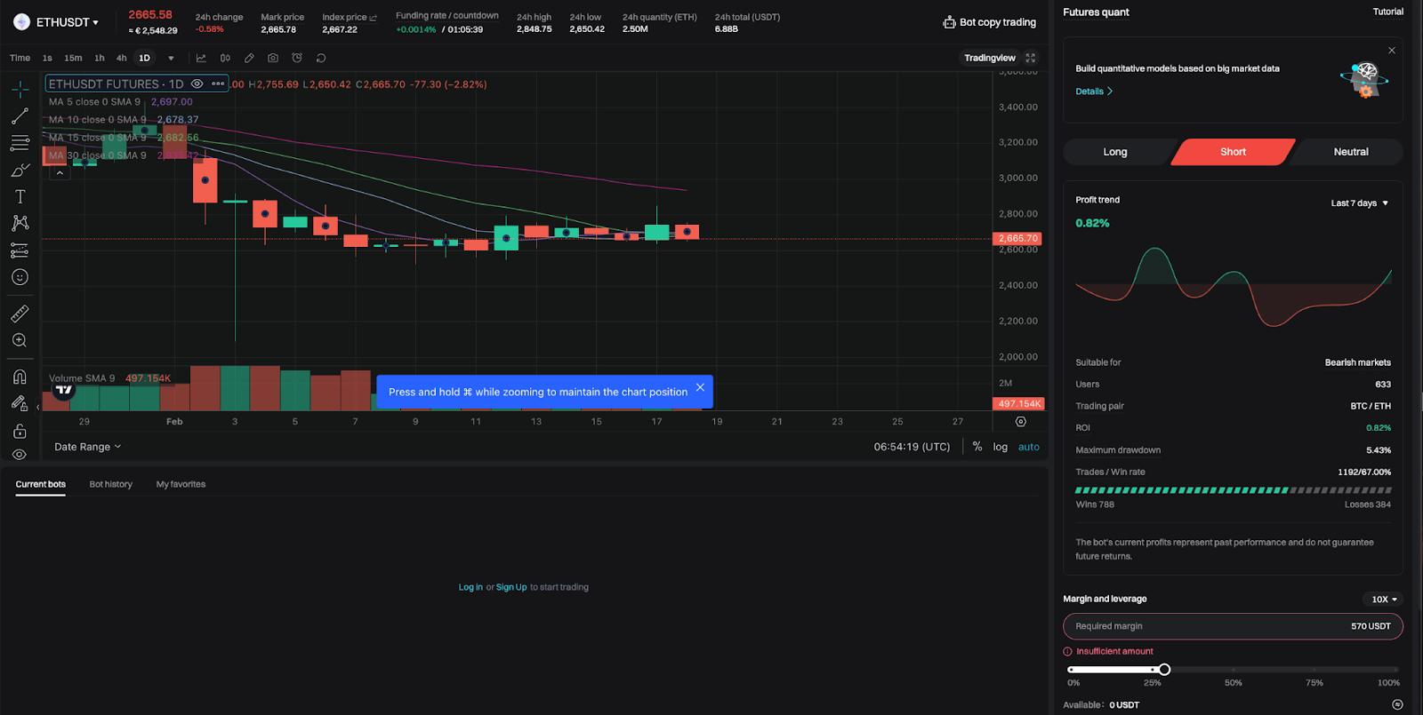Open the Last 7 days period dropdown
Screen dimensions: 1423x715
tap(1359, 203)
